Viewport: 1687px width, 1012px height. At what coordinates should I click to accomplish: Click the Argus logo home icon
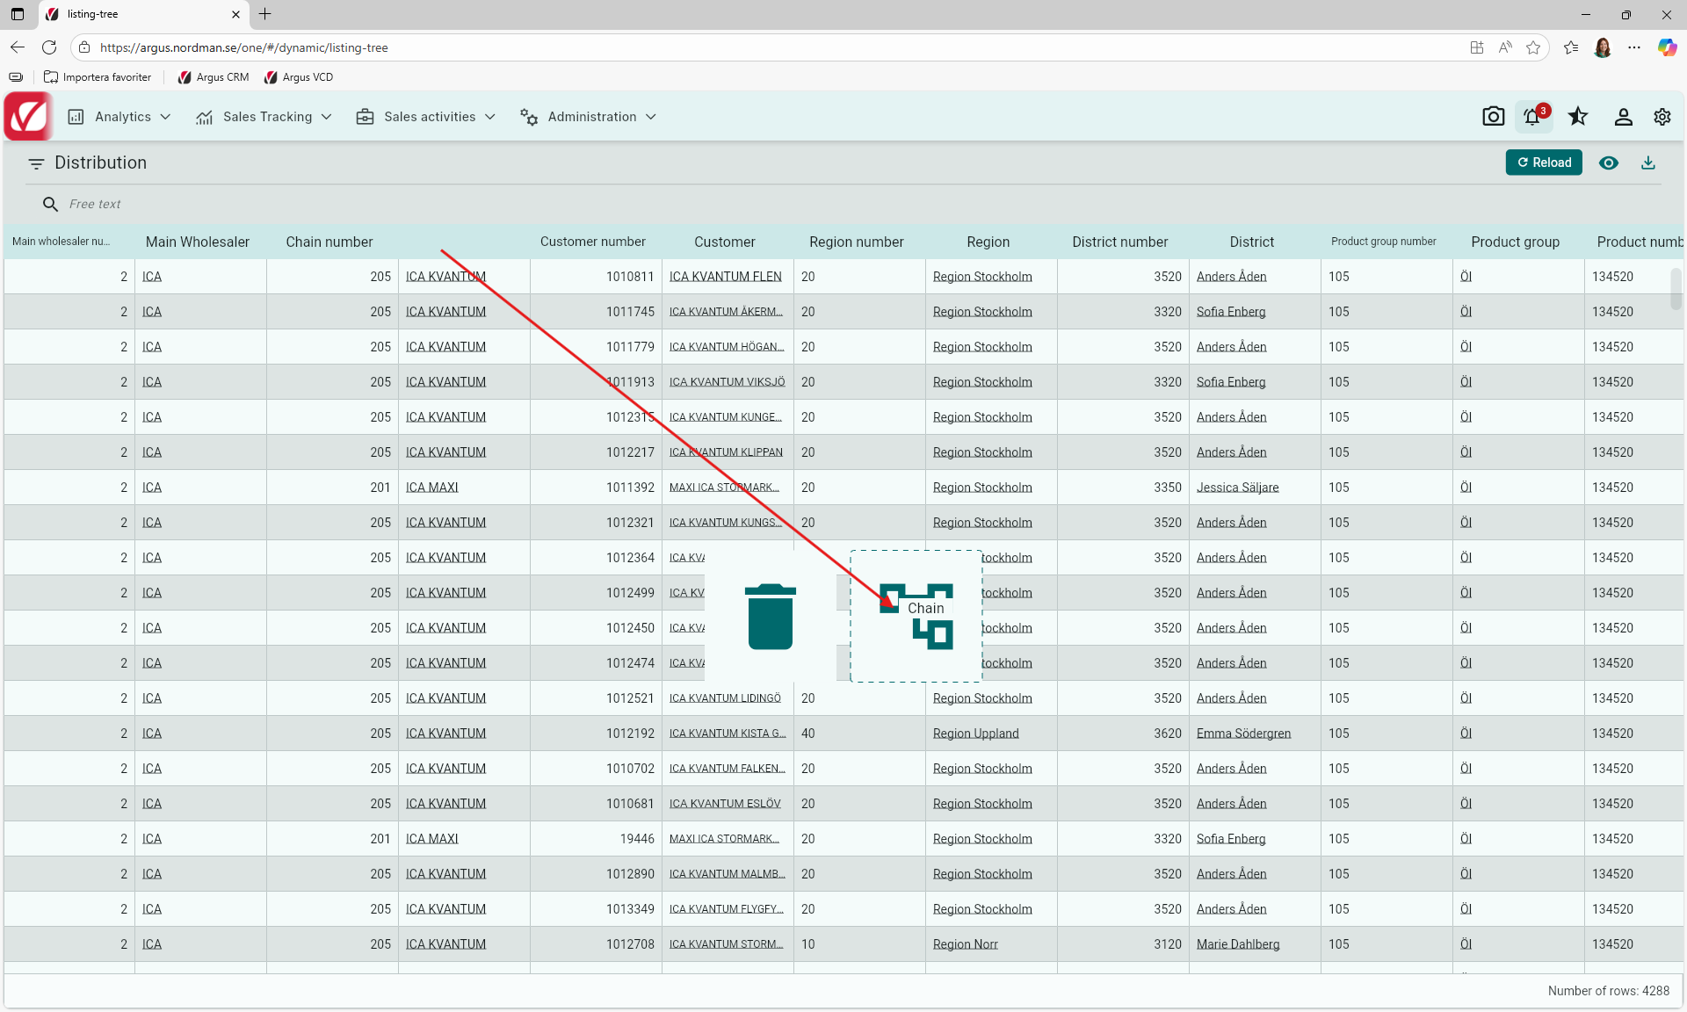28,117
